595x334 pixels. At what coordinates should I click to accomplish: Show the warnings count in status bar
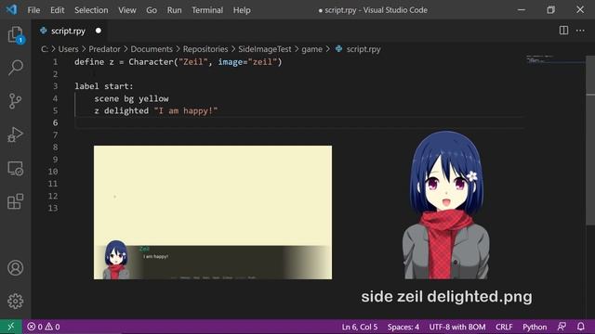(53, 327)
